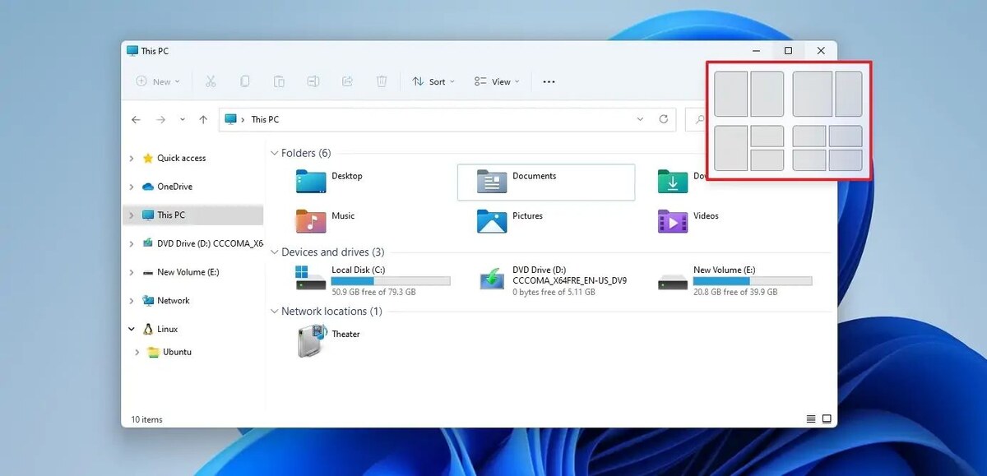Click the '10 items' status text

click(x=147, y=420)
